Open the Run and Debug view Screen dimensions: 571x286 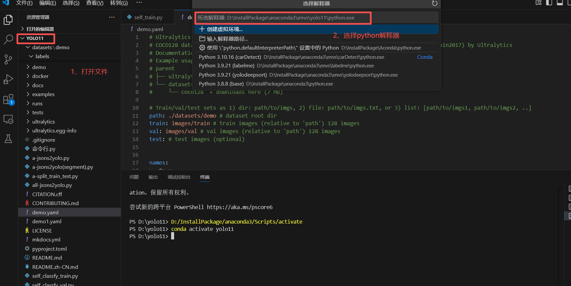click(8, 79)
